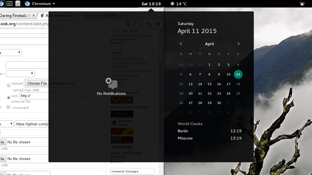
Task: Select April 18 in the calendar
Action: [x=238, y=84]
